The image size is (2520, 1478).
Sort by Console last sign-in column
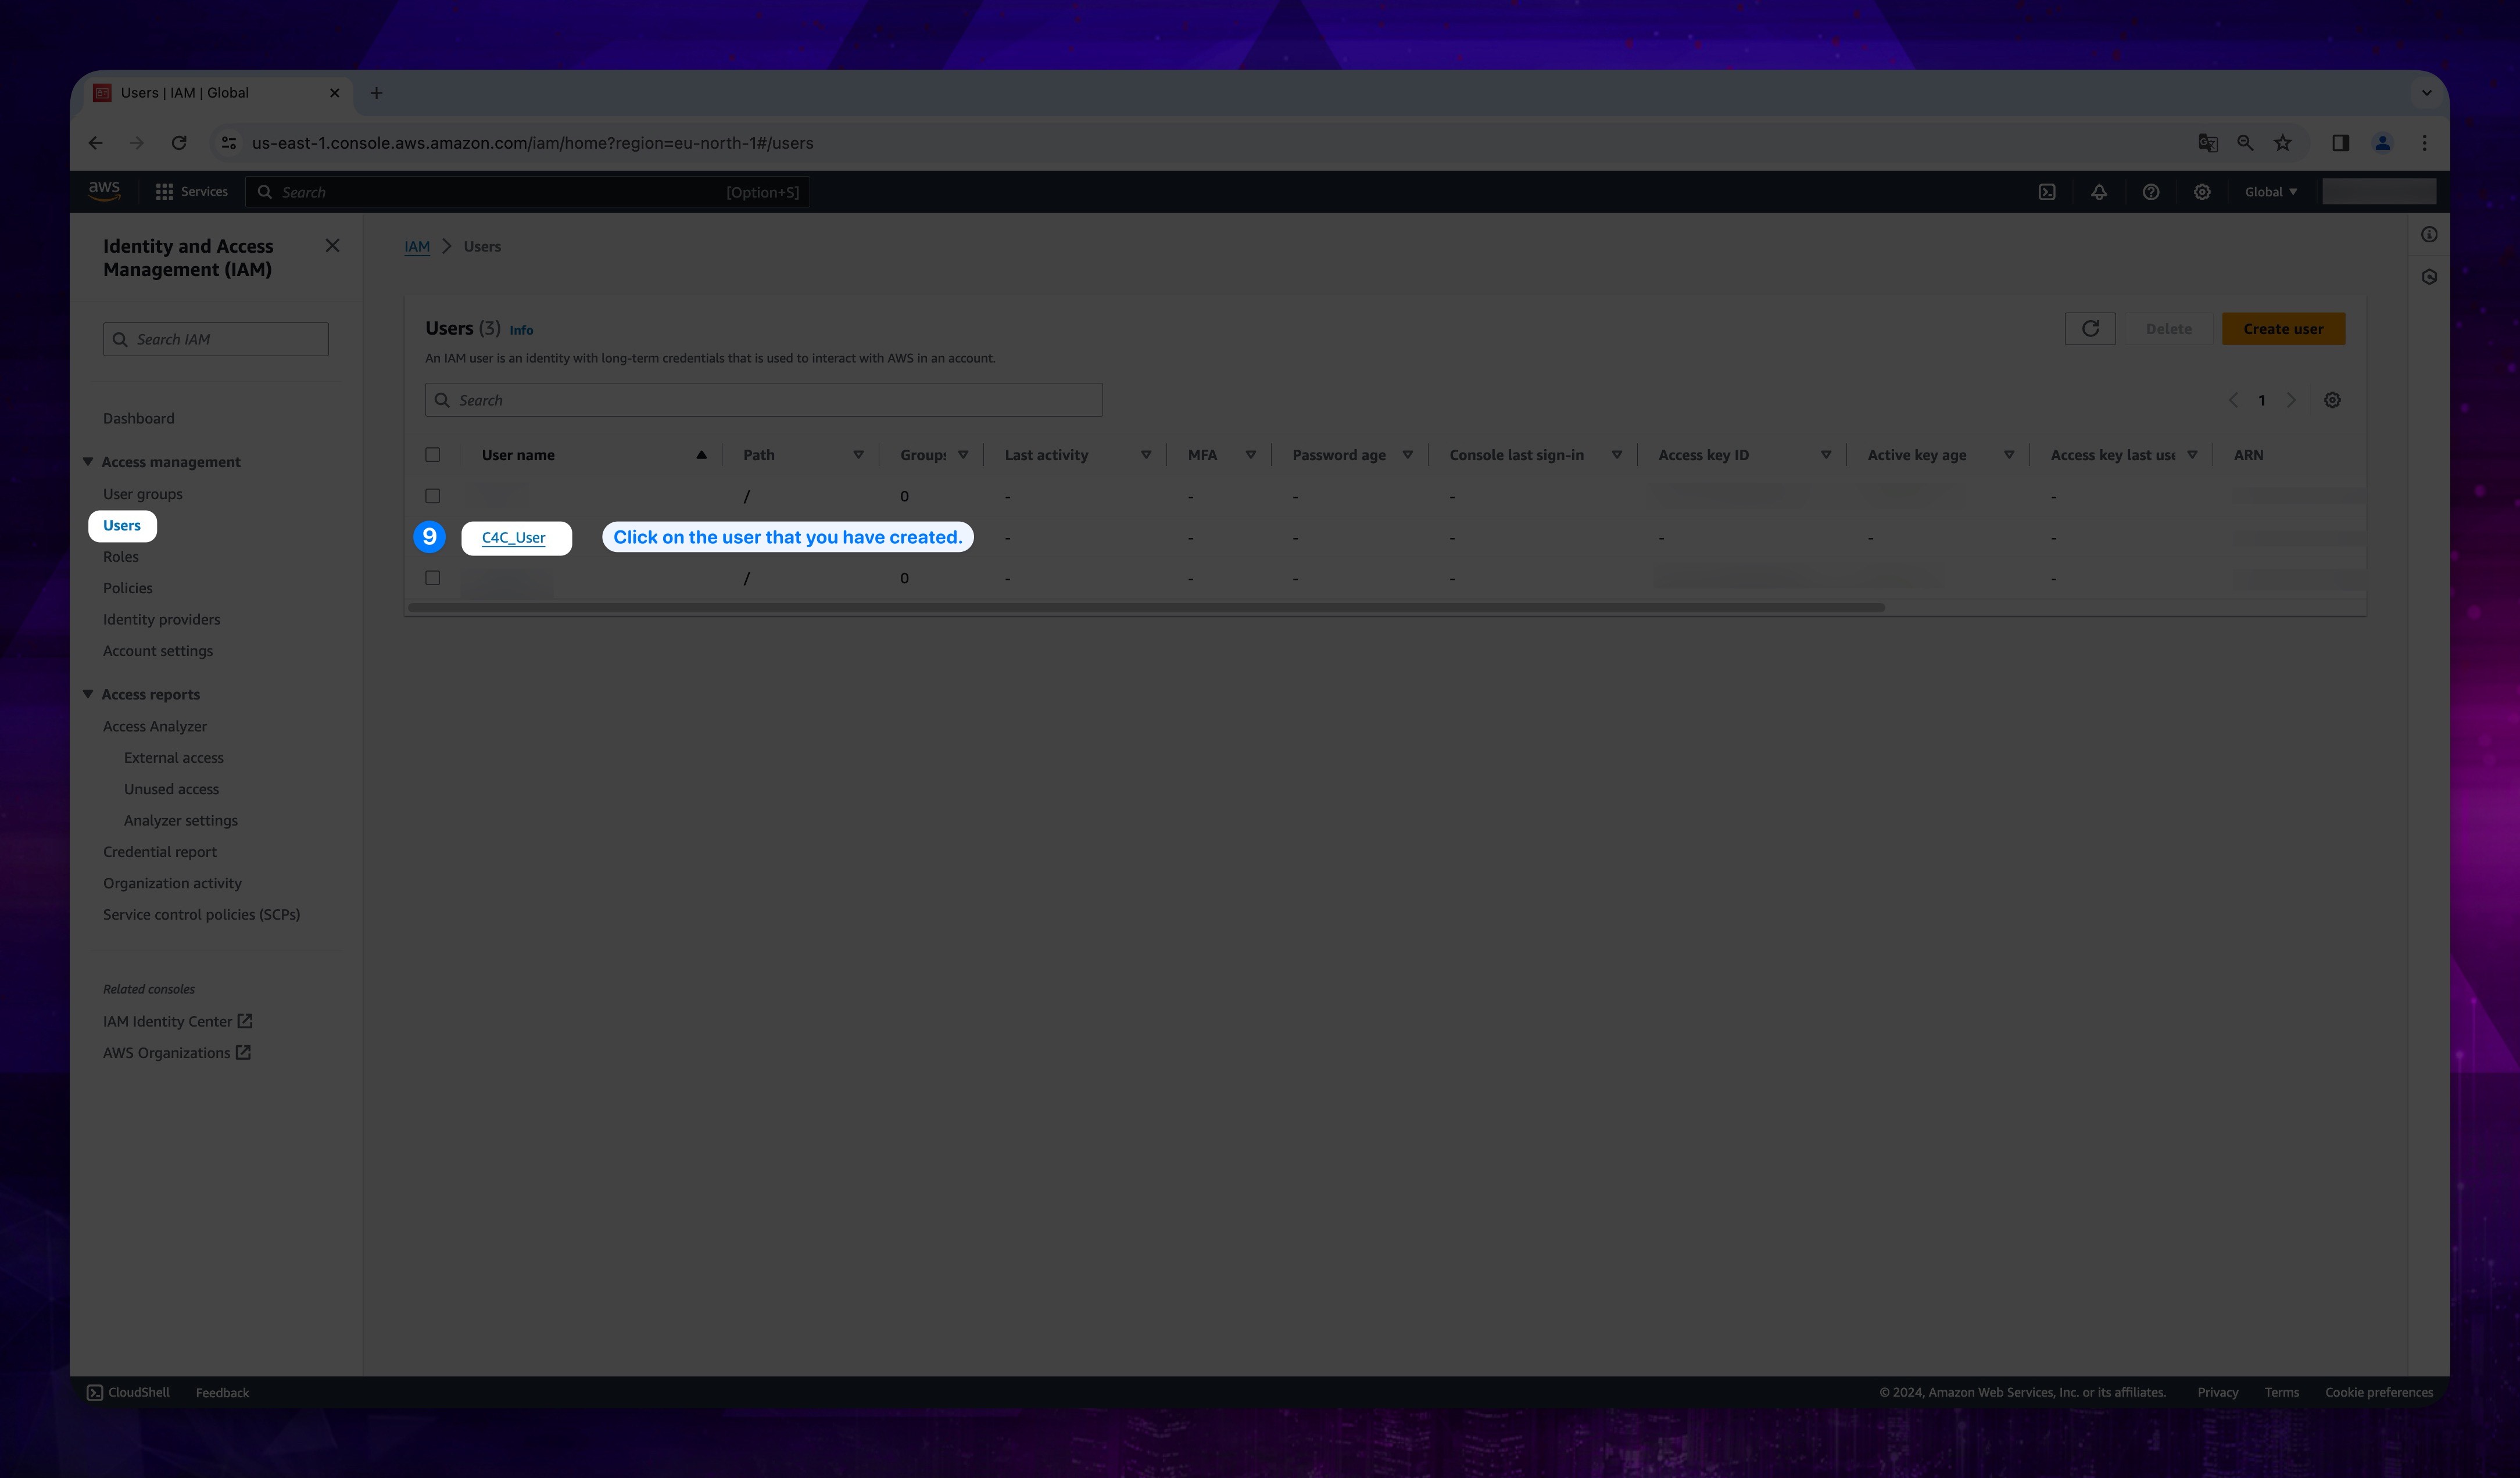coord(1616,455)
